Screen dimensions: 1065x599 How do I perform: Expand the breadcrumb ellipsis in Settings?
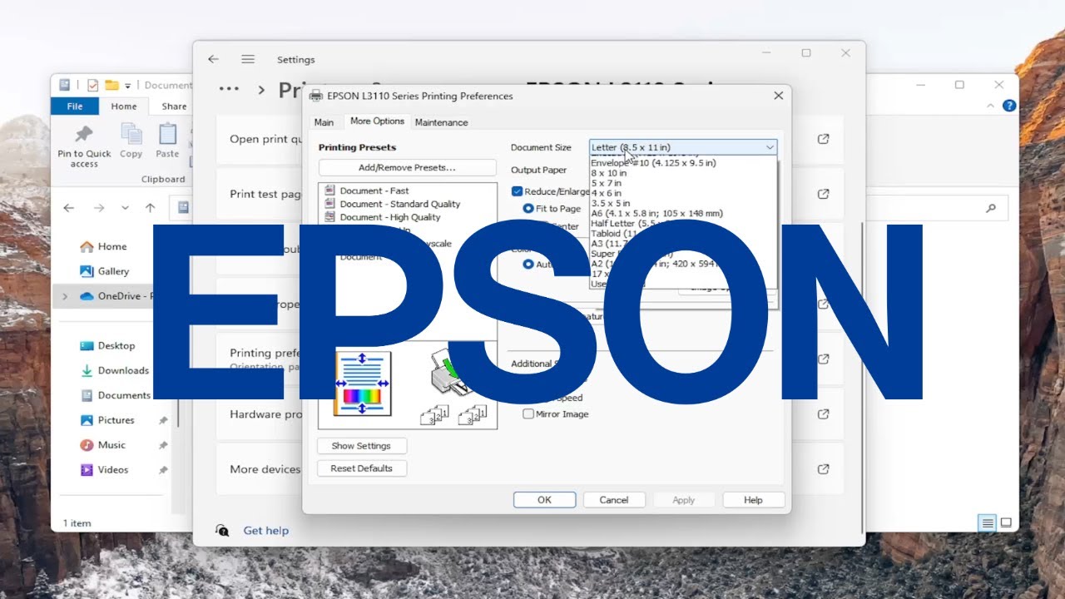pos(229,87)
